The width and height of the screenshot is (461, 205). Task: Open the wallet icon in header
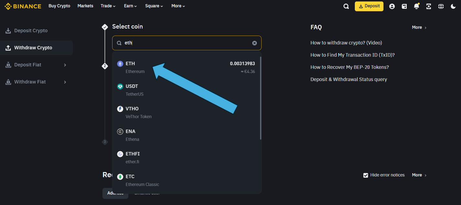click(x=404, y=6)
